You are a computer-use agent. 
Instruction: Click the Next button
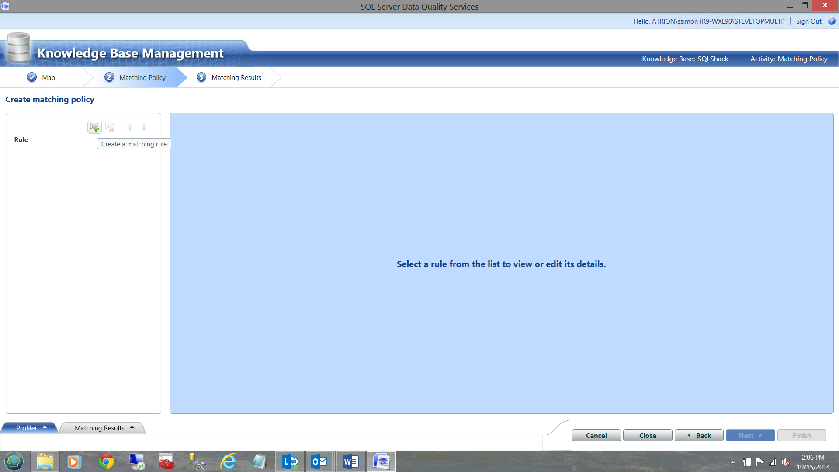pyautogui.click(x=750, y=435)
